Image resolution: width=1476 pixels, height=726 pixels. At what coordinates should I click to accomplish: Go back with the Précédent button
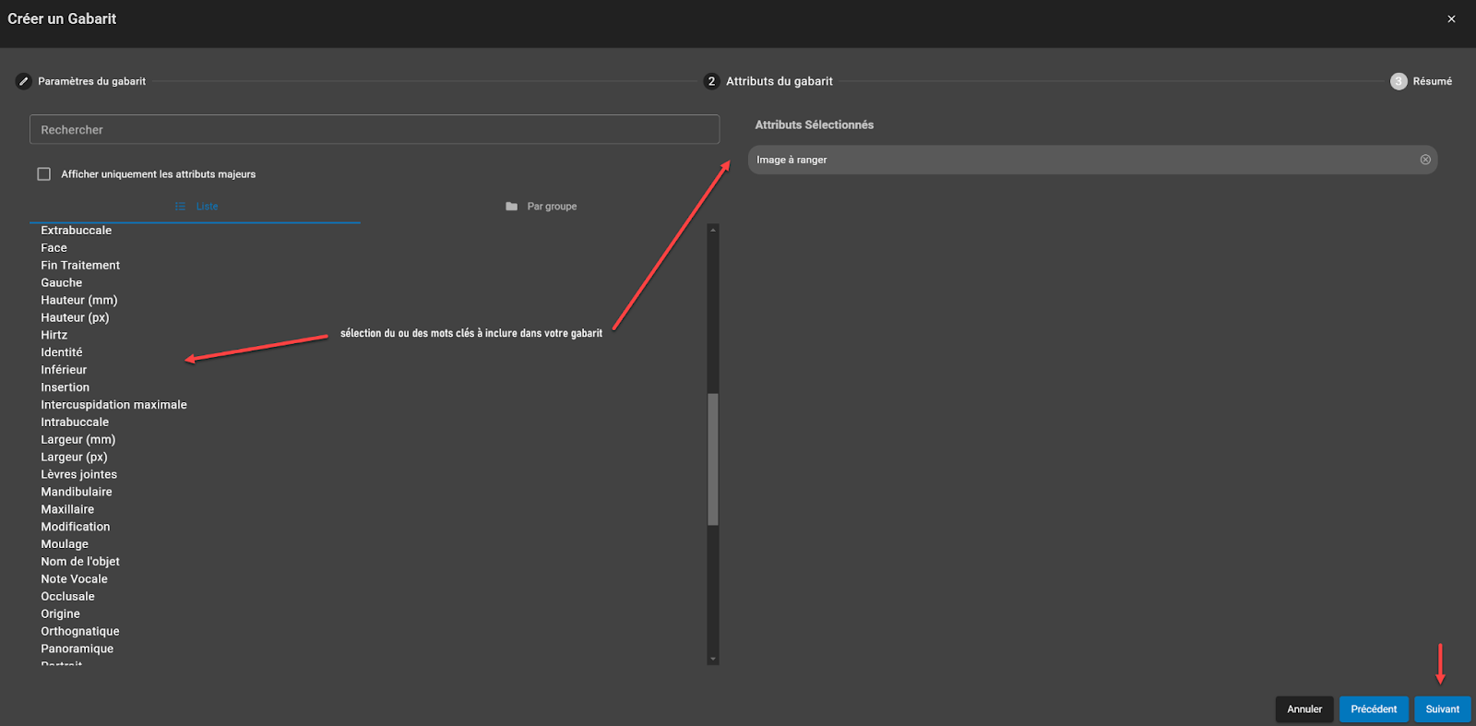[x=1374, y=709]
